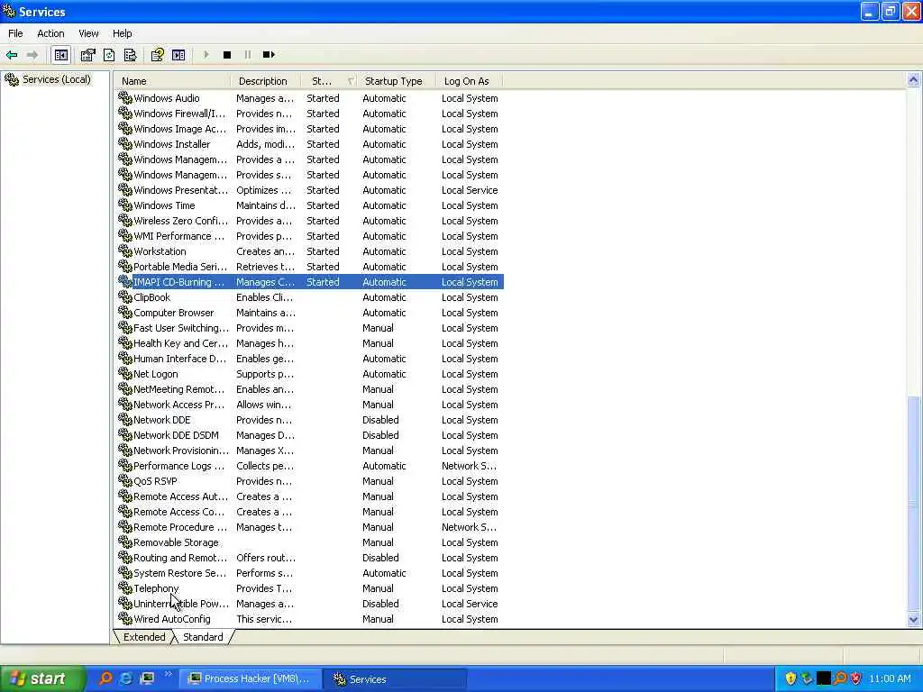Click the vertical scrollbar thumb
This screenshot has height=692, width=923.
coord(913,503)
